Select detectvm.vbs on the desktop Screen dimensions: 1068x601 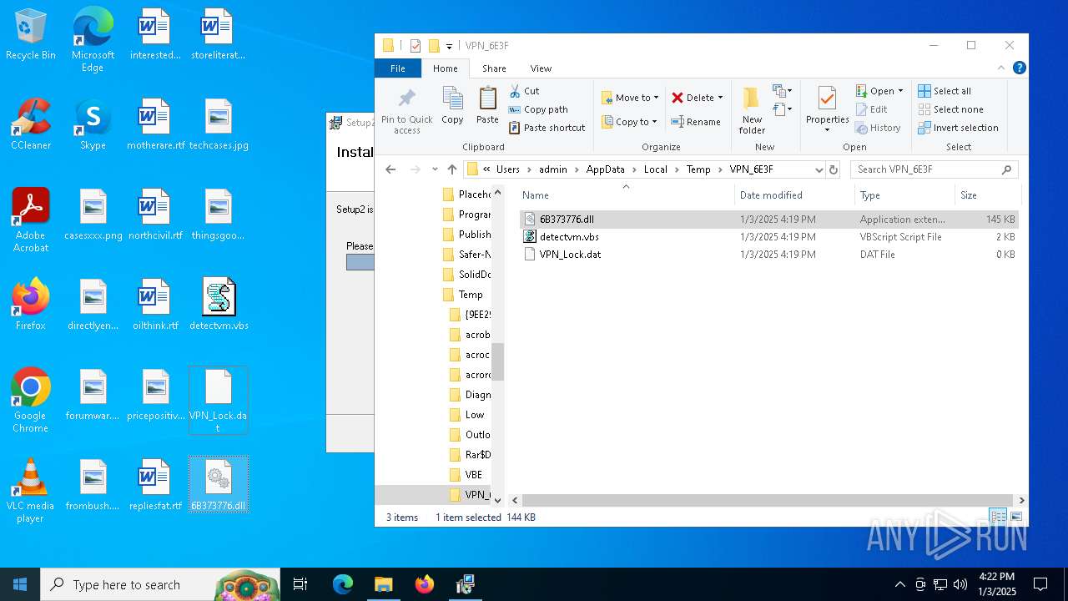[x=219, y=304]
